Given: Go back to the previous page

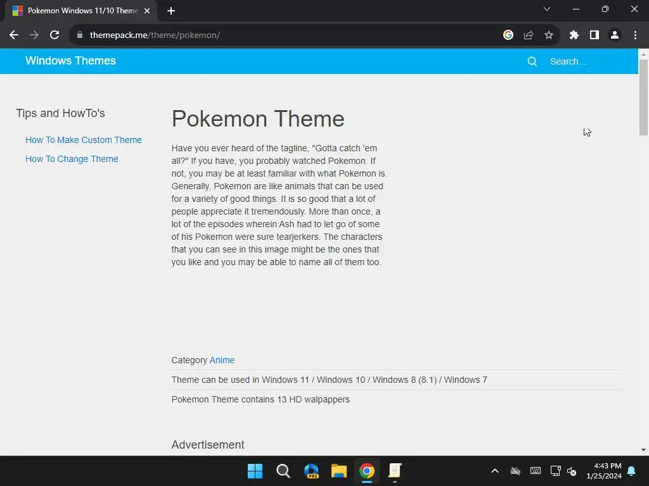Looking at the screenshot, I should click(14, 35).
